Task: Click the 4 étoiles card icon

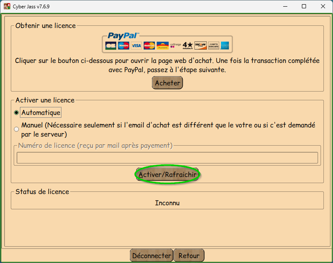Action: click(188, 45)
